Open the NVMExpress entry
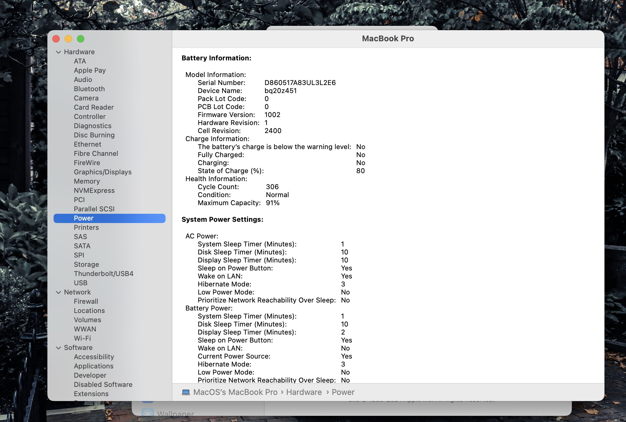 tap(94, 190)
